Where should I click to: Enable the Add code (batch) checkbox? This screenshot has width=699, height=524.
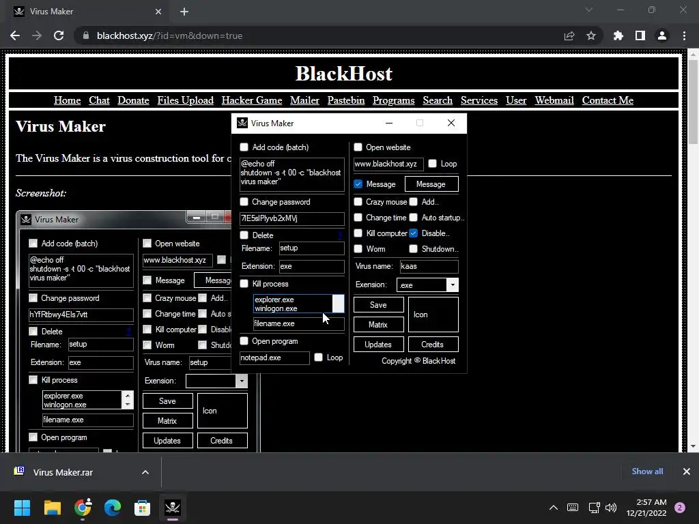coord(244,147)
